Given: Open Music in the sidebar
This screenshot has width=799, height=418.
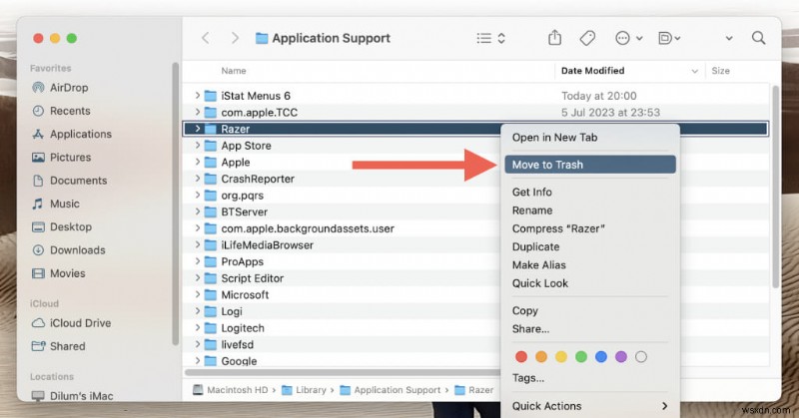Looking at the screenshot, I should coord(56,204).
